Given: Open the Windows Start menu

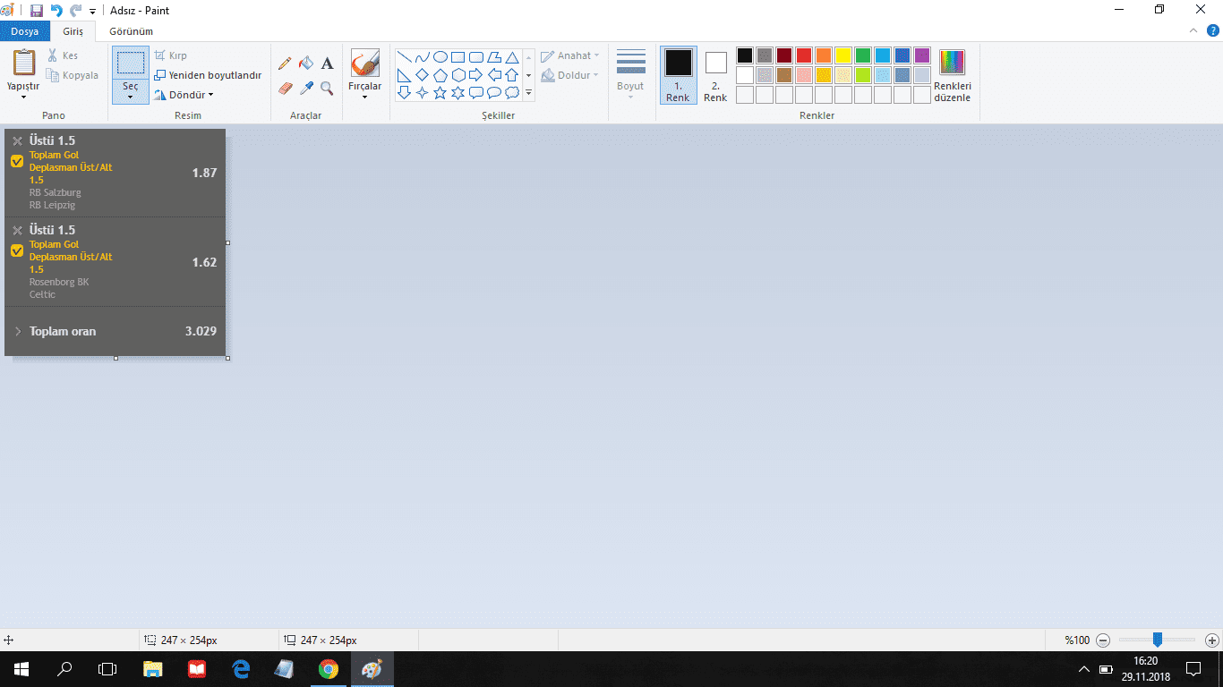Looking at the screenshot, I should click(21, 668).
